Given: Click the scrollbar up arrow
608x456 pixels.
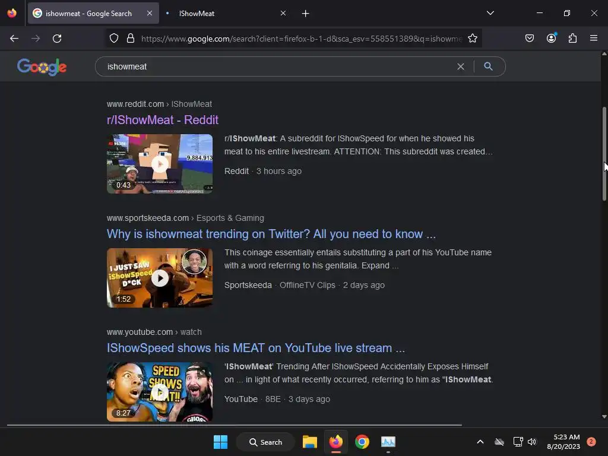Looking at the screenshot, I should point(604,54).
